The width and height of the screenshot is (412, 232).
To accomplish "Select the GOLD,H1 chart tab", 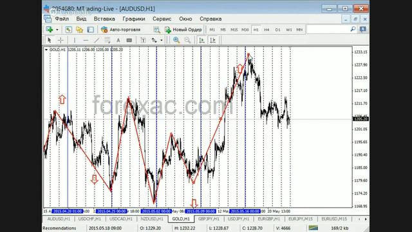I will (x=181, y=219).
